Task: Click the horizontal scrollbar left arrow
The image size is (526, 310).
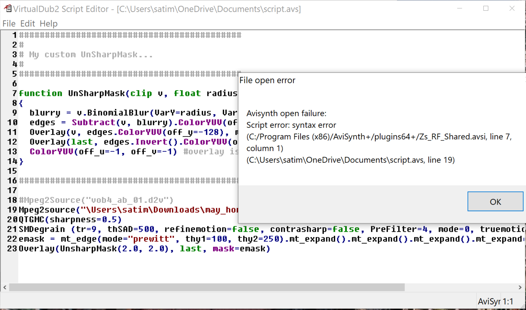Action: (x=5, y=287)
